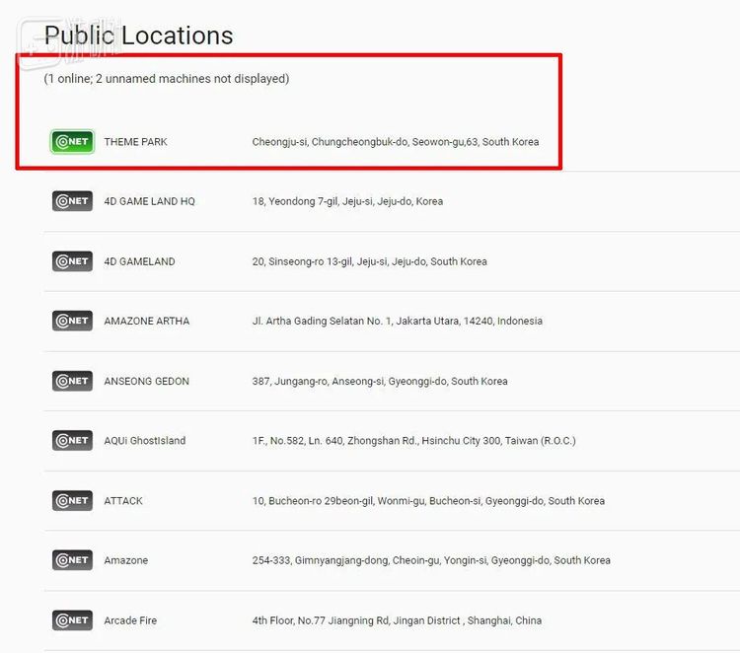Open the 4D GAME LAND HQ entry
Screen dimensions: 740x653
149,201
